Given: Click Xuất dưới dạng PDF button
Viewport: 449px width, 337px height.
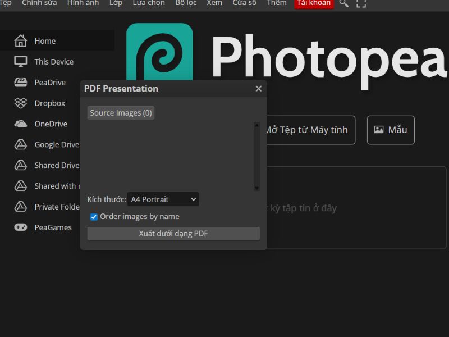Looking at the screenshot, I should 173,234.
